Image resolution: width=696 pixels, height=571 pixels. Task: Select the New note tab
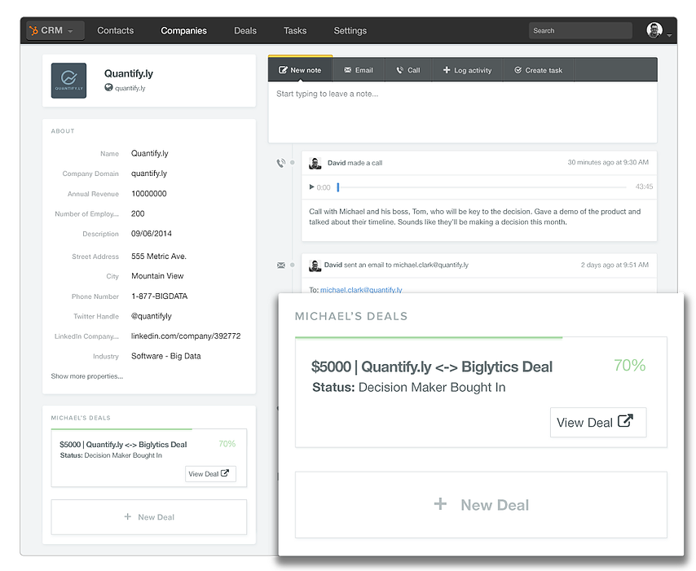(300, 70)
